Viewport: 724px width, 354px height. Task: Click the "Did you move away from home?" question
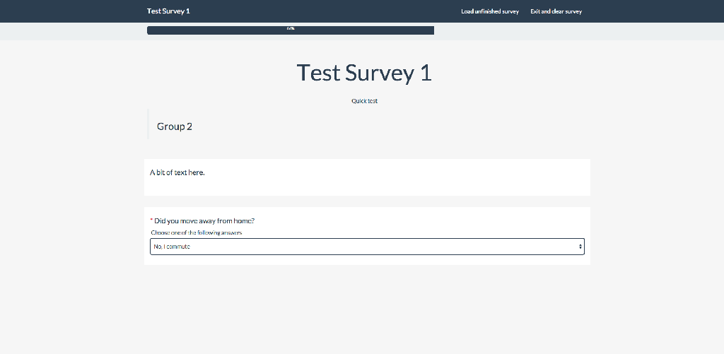(x=204, y=220)
